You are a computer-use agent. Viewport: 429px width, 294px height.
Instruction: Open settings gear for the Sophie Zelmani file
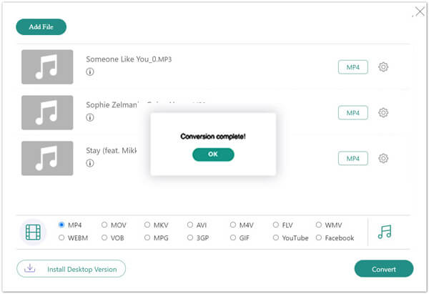tap(383, 112)
